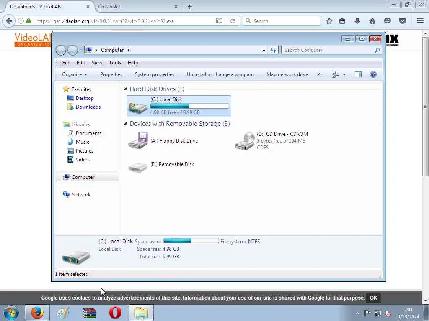Select the (C:) Local Disk drive
The width and height of the screenshot is (429, 321).
(x=178, y=106)
